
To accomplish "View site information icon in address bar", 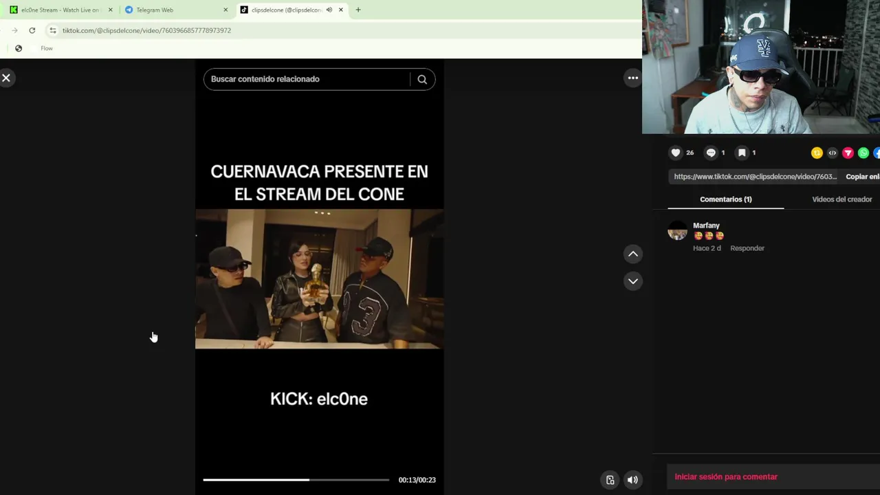I will pos(52,30).
